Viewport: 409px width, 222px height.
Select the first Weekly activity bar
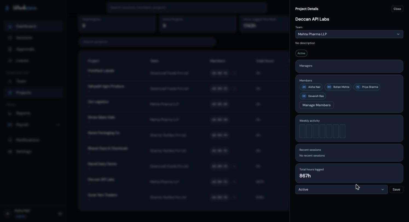pos(302,131)
